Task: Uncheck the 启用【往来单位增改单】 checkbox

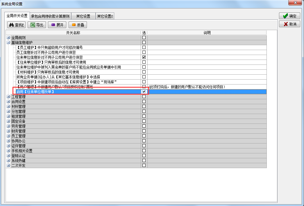Action: (144, 92)
